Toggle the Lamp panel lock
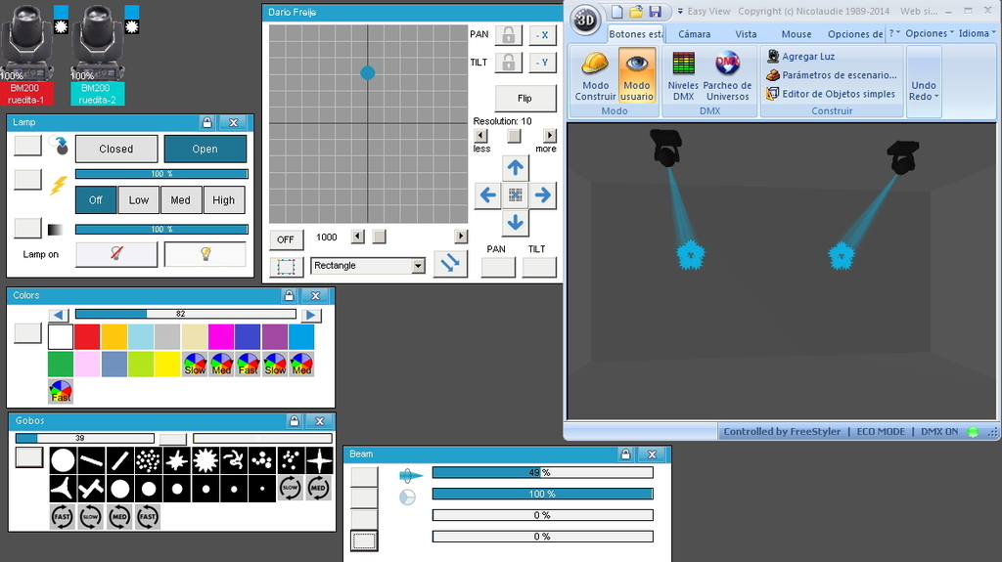 click(x=206, y=122)
